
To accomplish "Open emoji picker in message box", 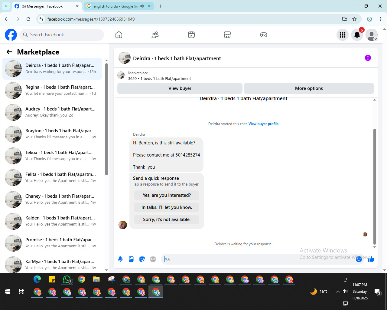I will tap(359, 259).
